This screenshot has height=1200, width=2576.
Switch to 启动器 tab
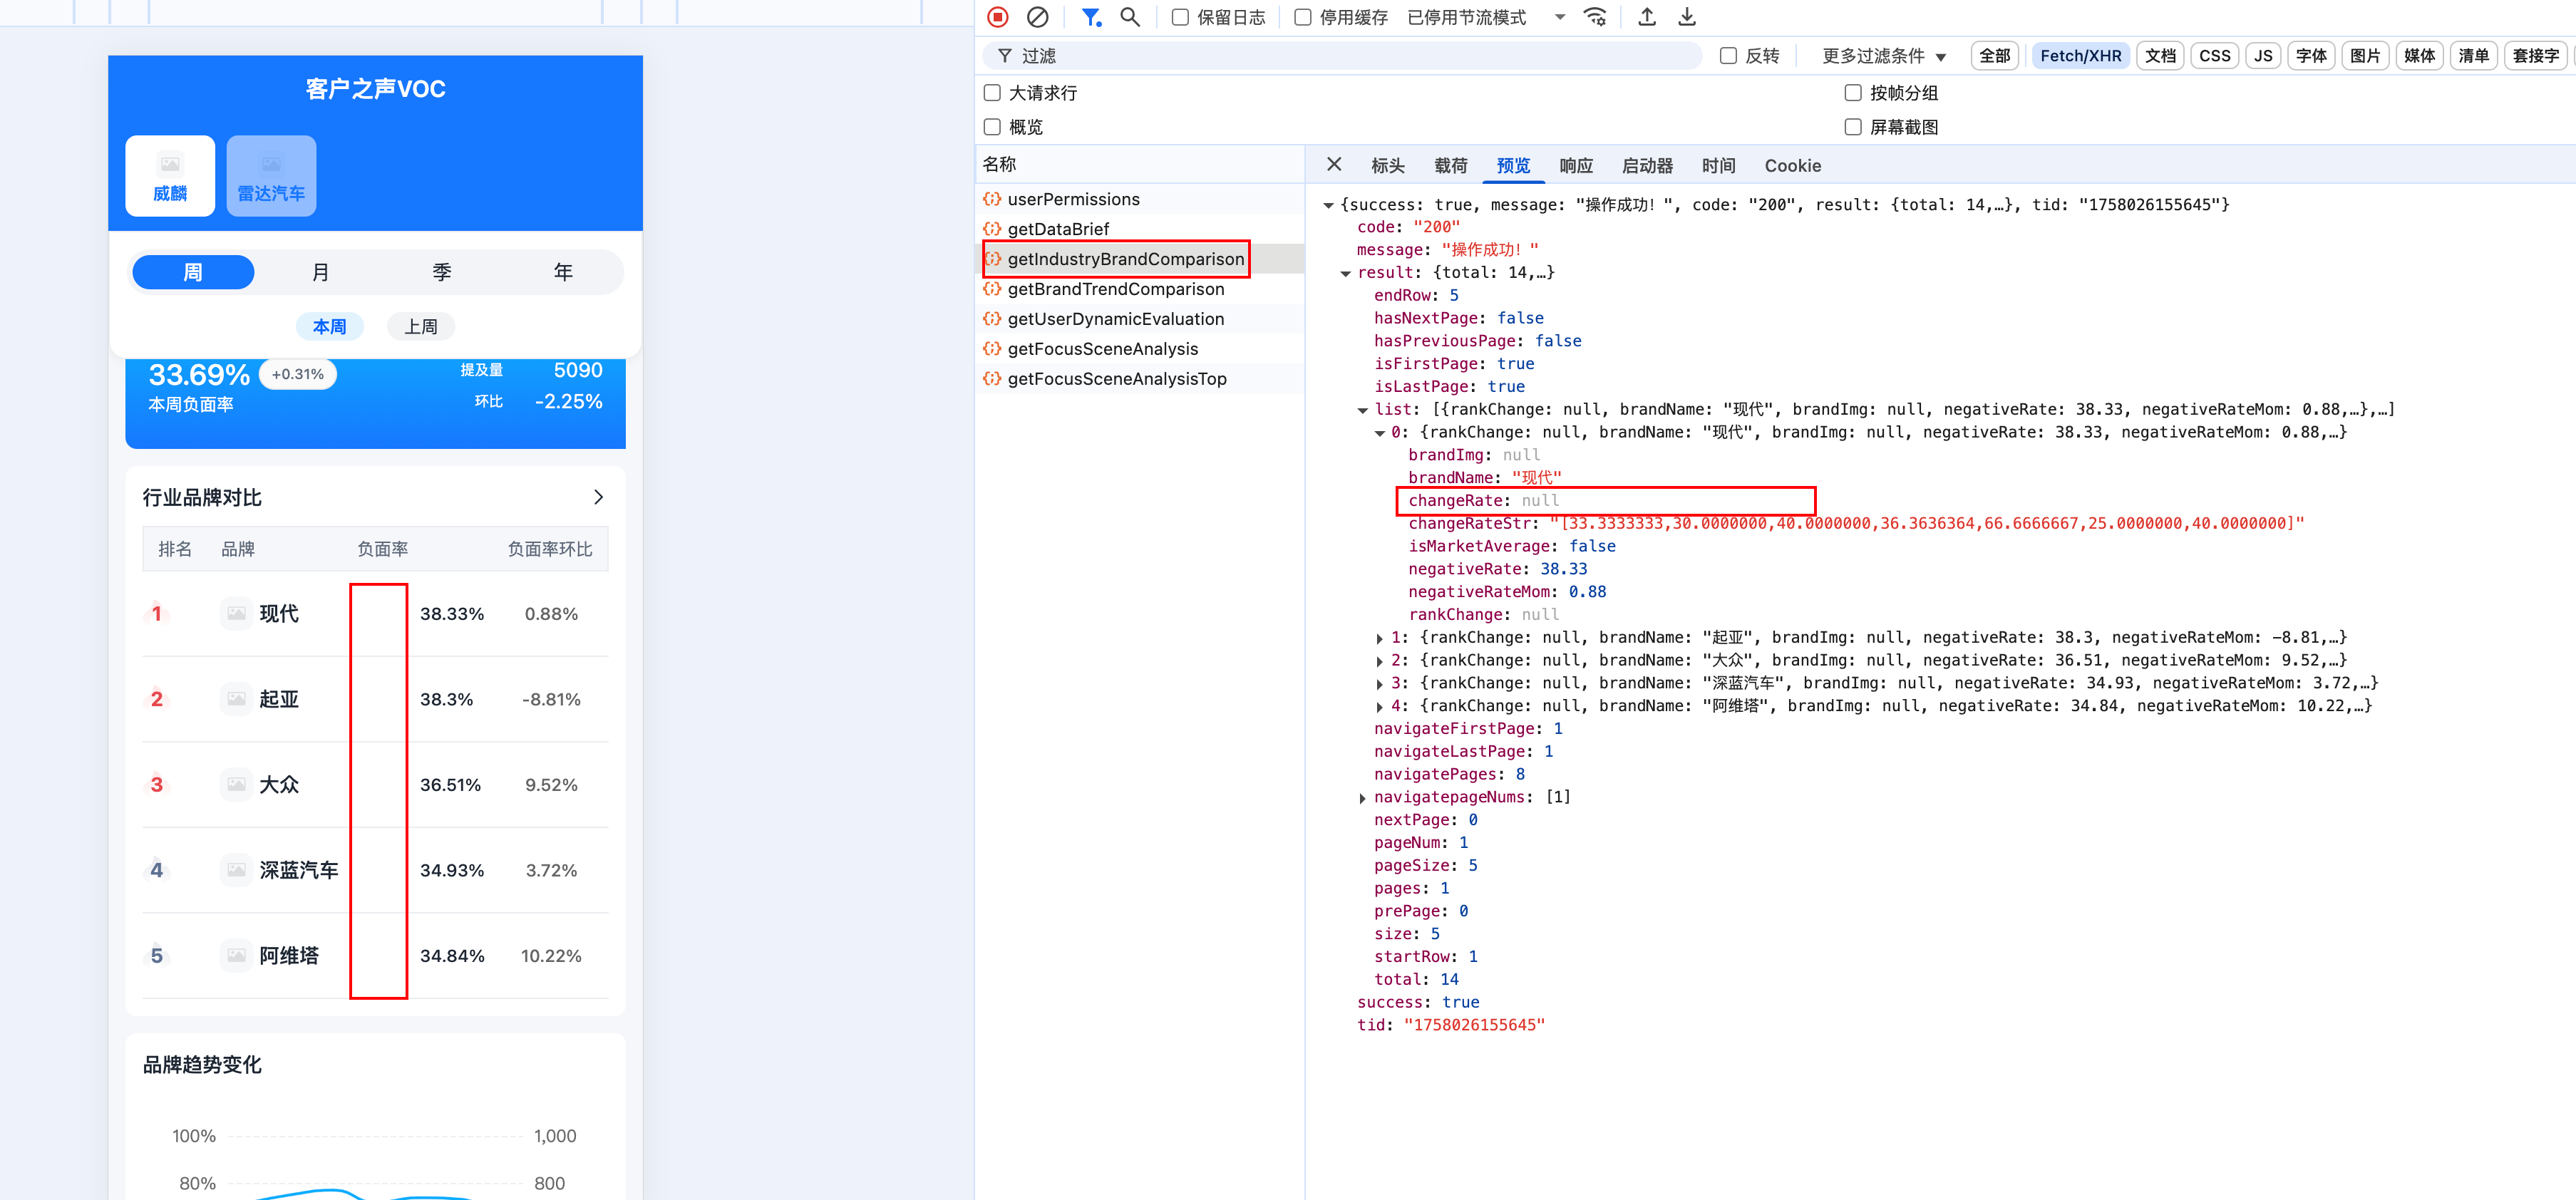click(x=1648, y=166)
